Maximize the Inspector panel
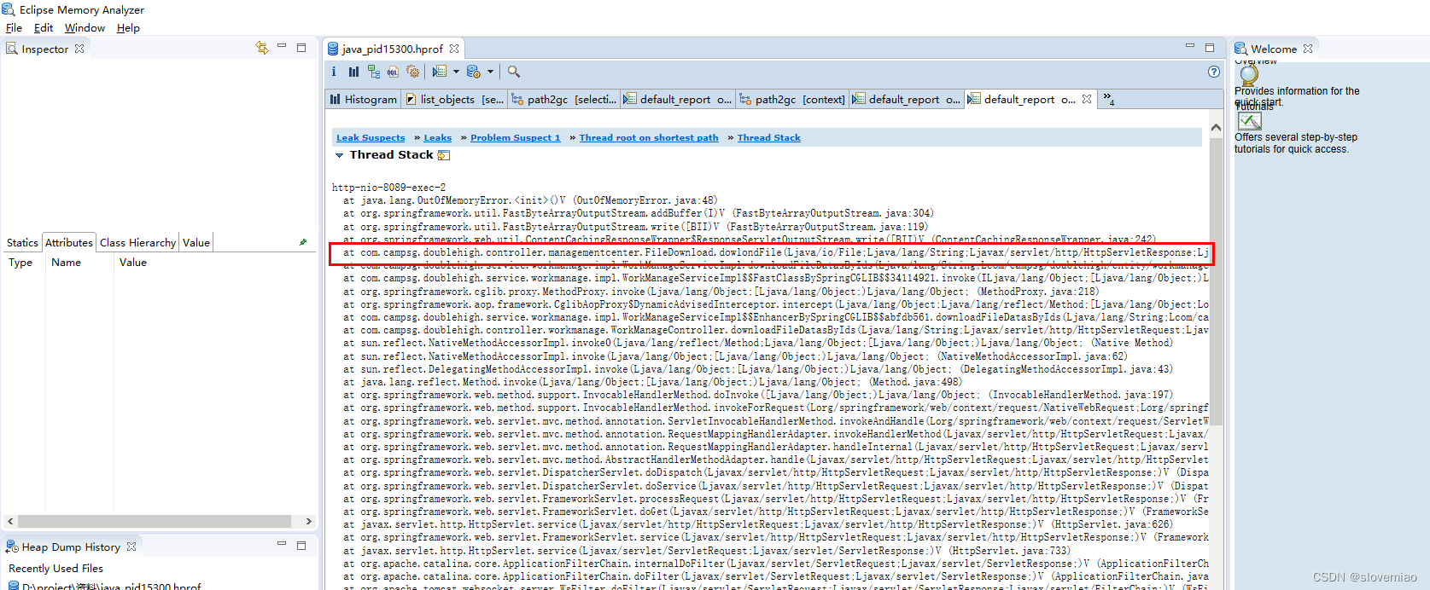1430x590 pixels. point(301,48)
